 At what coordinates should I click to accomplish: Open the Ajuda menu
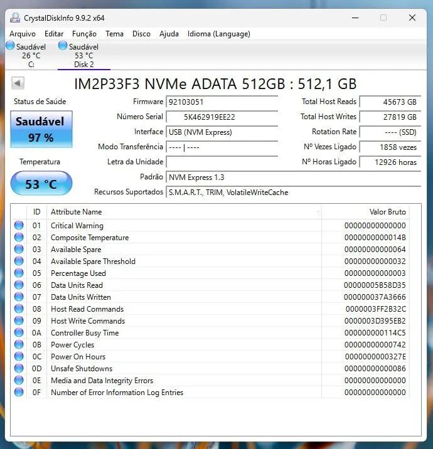tap(169, 34)
